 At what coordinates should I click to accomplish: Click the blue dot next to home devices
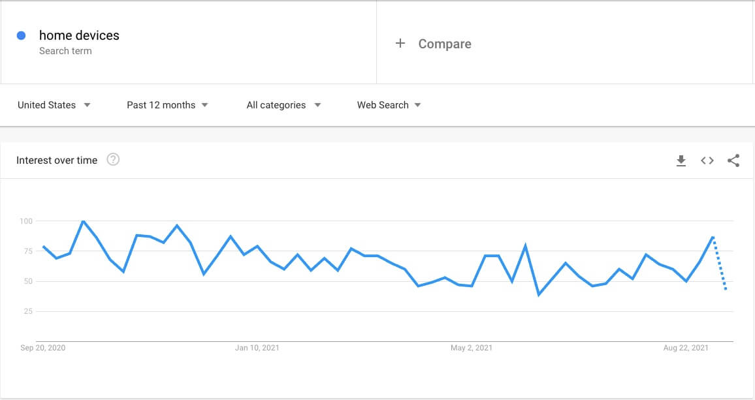click(x=21, y=36)
